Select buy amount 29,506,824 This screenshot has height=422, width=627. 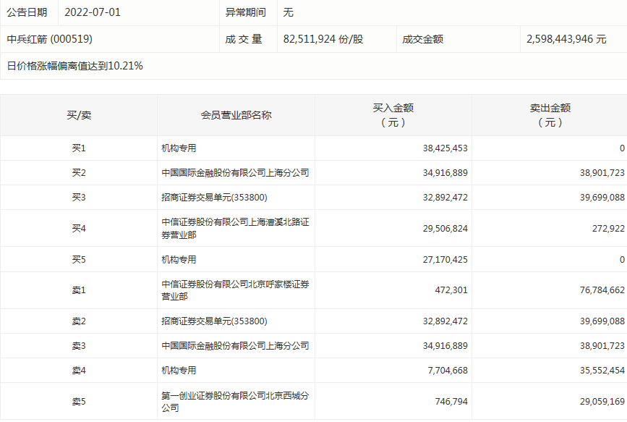[x=445, y=229]
